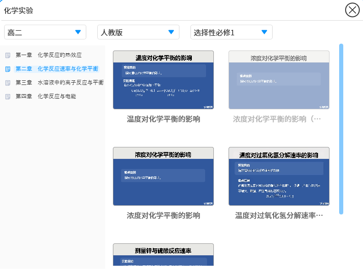Open the 选择性必修1 textbook dropdown
The width and height of the screenshot is (363, 270).
231,32
